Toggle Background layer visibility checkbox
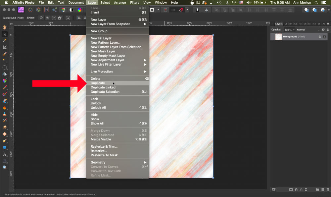 point(324,37)
